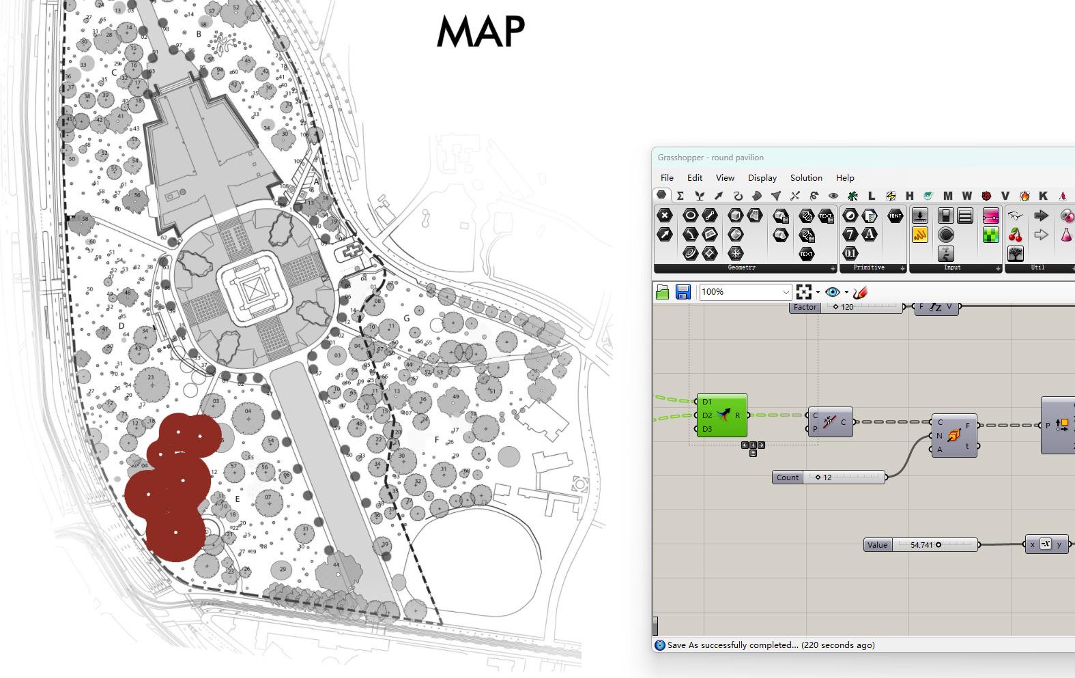Open the 100% zoom level combo box

tap(745, 292)
